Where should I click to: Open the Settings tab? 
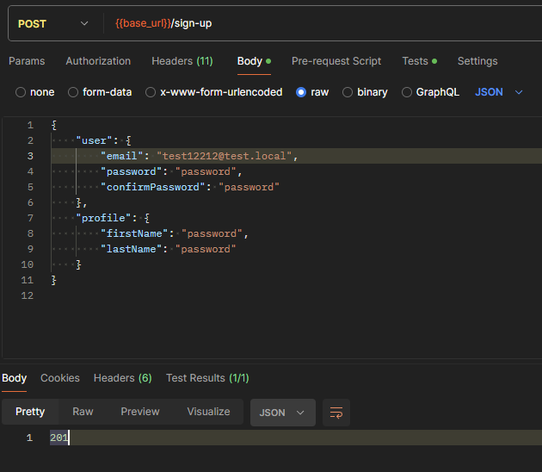(x=477, y=61)
